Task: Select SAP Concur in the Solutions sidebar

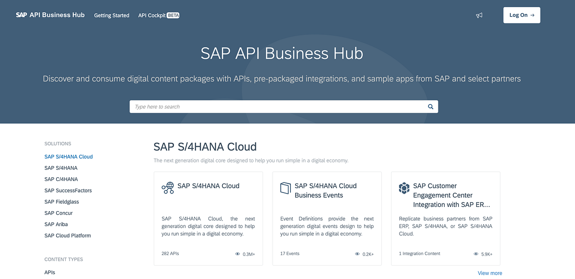Action: [58, 213]
